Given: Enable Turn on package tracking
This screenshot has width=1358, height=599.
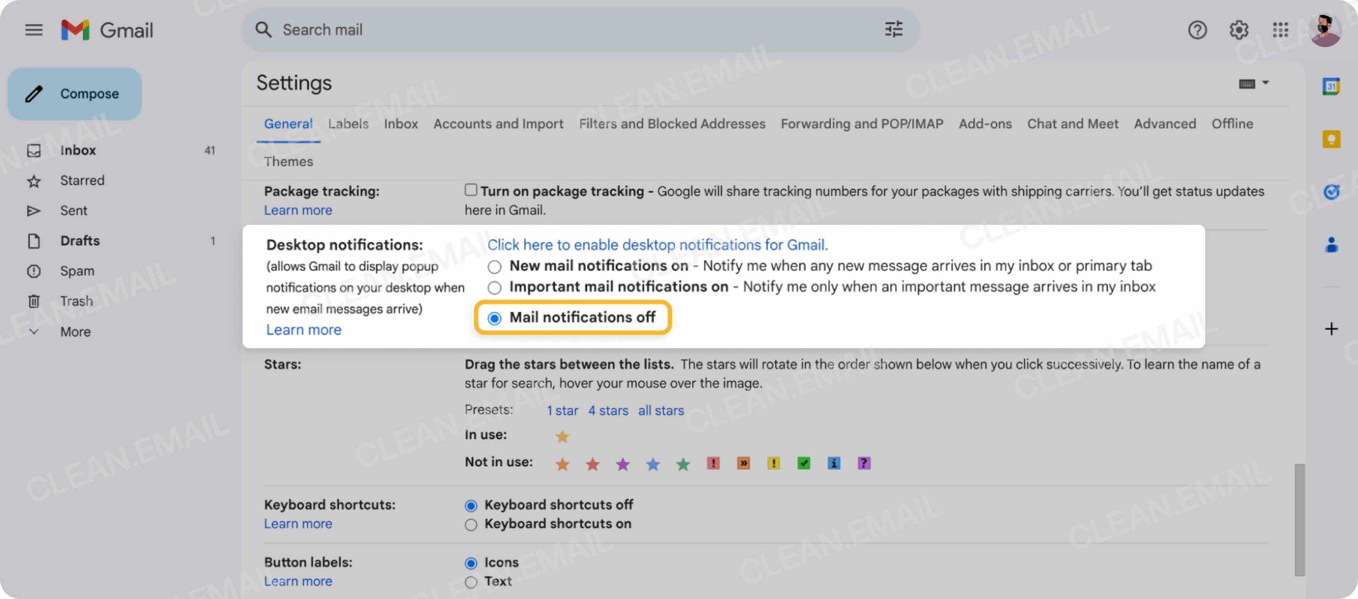Looking at the screenshot, I should (x=470, y=190).
